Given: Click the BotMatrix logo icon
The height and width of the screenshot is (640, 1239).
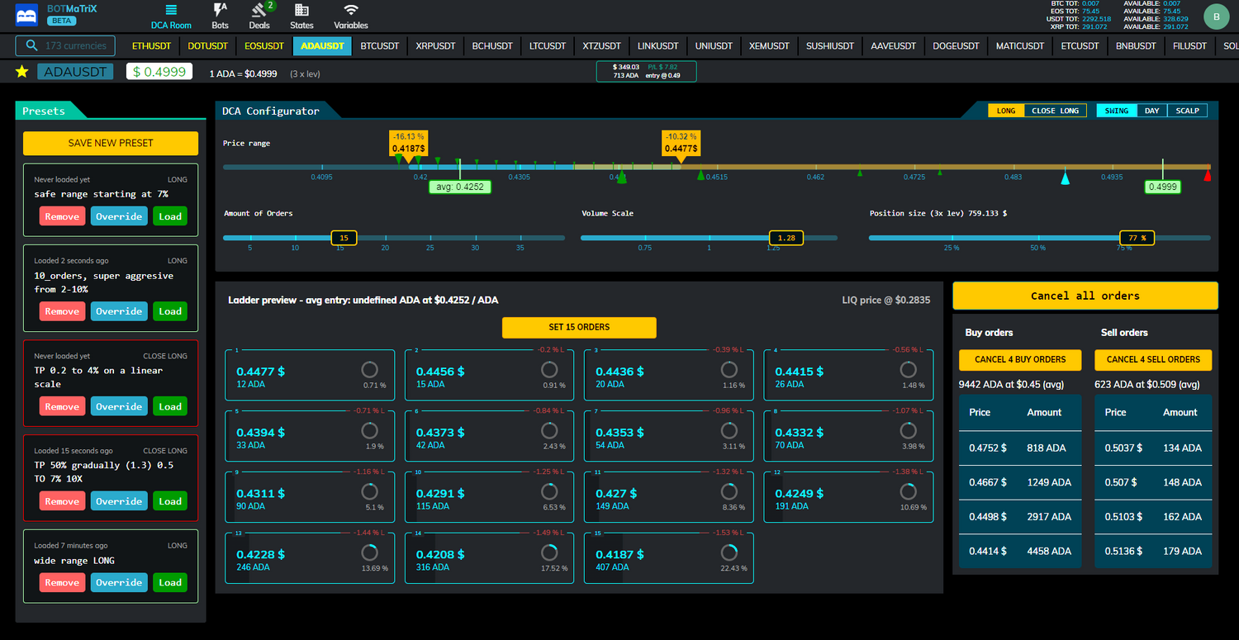Looking at the screenshot, I should point(27,15).
